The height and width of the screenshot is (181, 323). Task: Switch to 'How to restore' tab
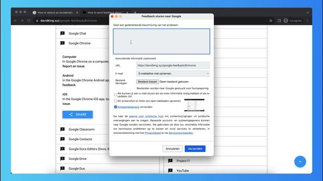(x=55, y=13)
